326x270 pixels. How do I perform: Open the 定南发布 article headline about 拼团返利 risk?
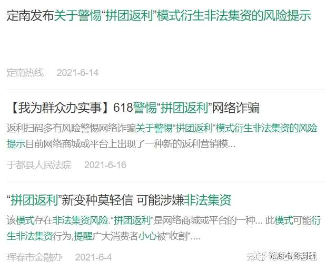159,15
